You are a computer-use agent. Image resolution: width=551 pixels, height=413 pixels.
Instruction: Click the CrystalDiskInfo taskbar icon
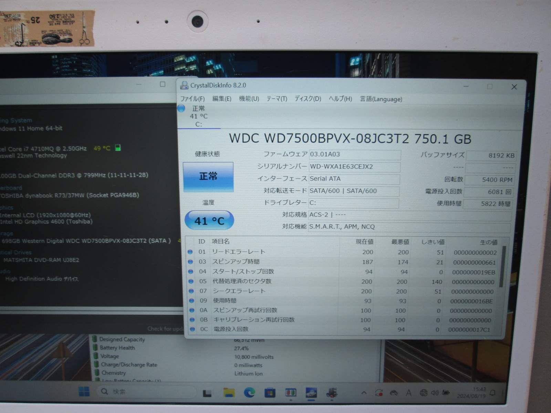click(x=312, y=393)
